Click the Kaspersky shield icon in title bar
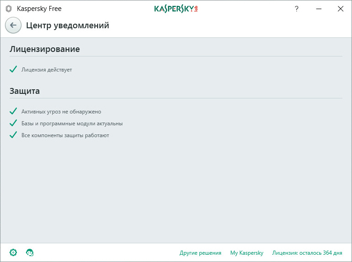Viewport: 352px width, 262px height. click(9, 9)
